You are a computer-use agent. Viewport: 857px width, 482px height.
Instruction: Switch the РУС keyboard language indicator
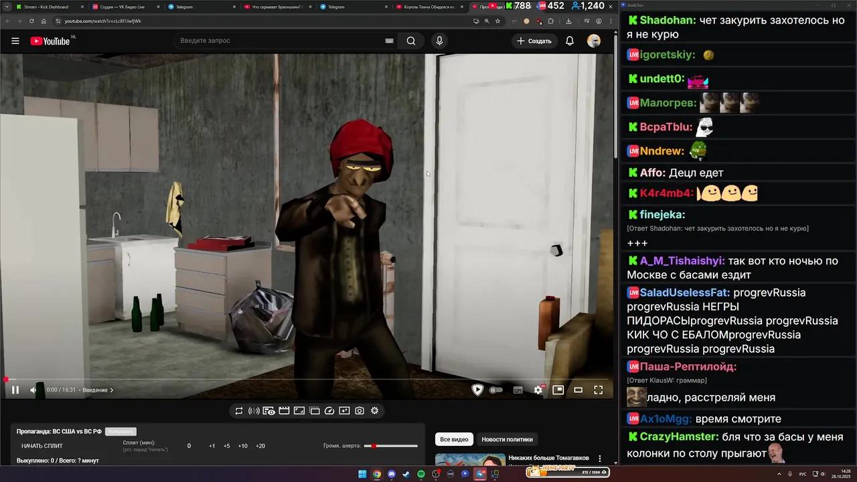(x=803, y=474)
